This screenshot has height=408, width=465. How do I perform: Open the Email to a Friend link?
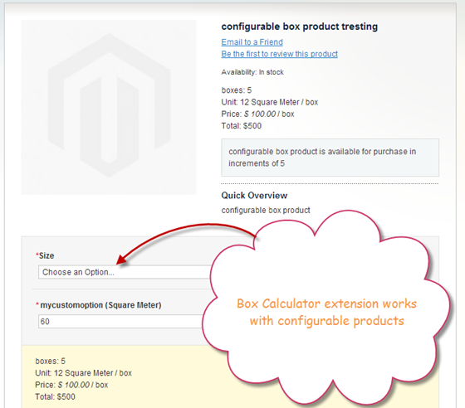[252, 42]
